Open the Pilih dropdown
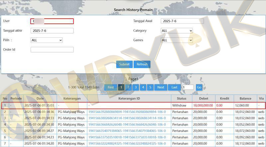Image resolution: width=266 pixels, height=147 pixels. 47,40
